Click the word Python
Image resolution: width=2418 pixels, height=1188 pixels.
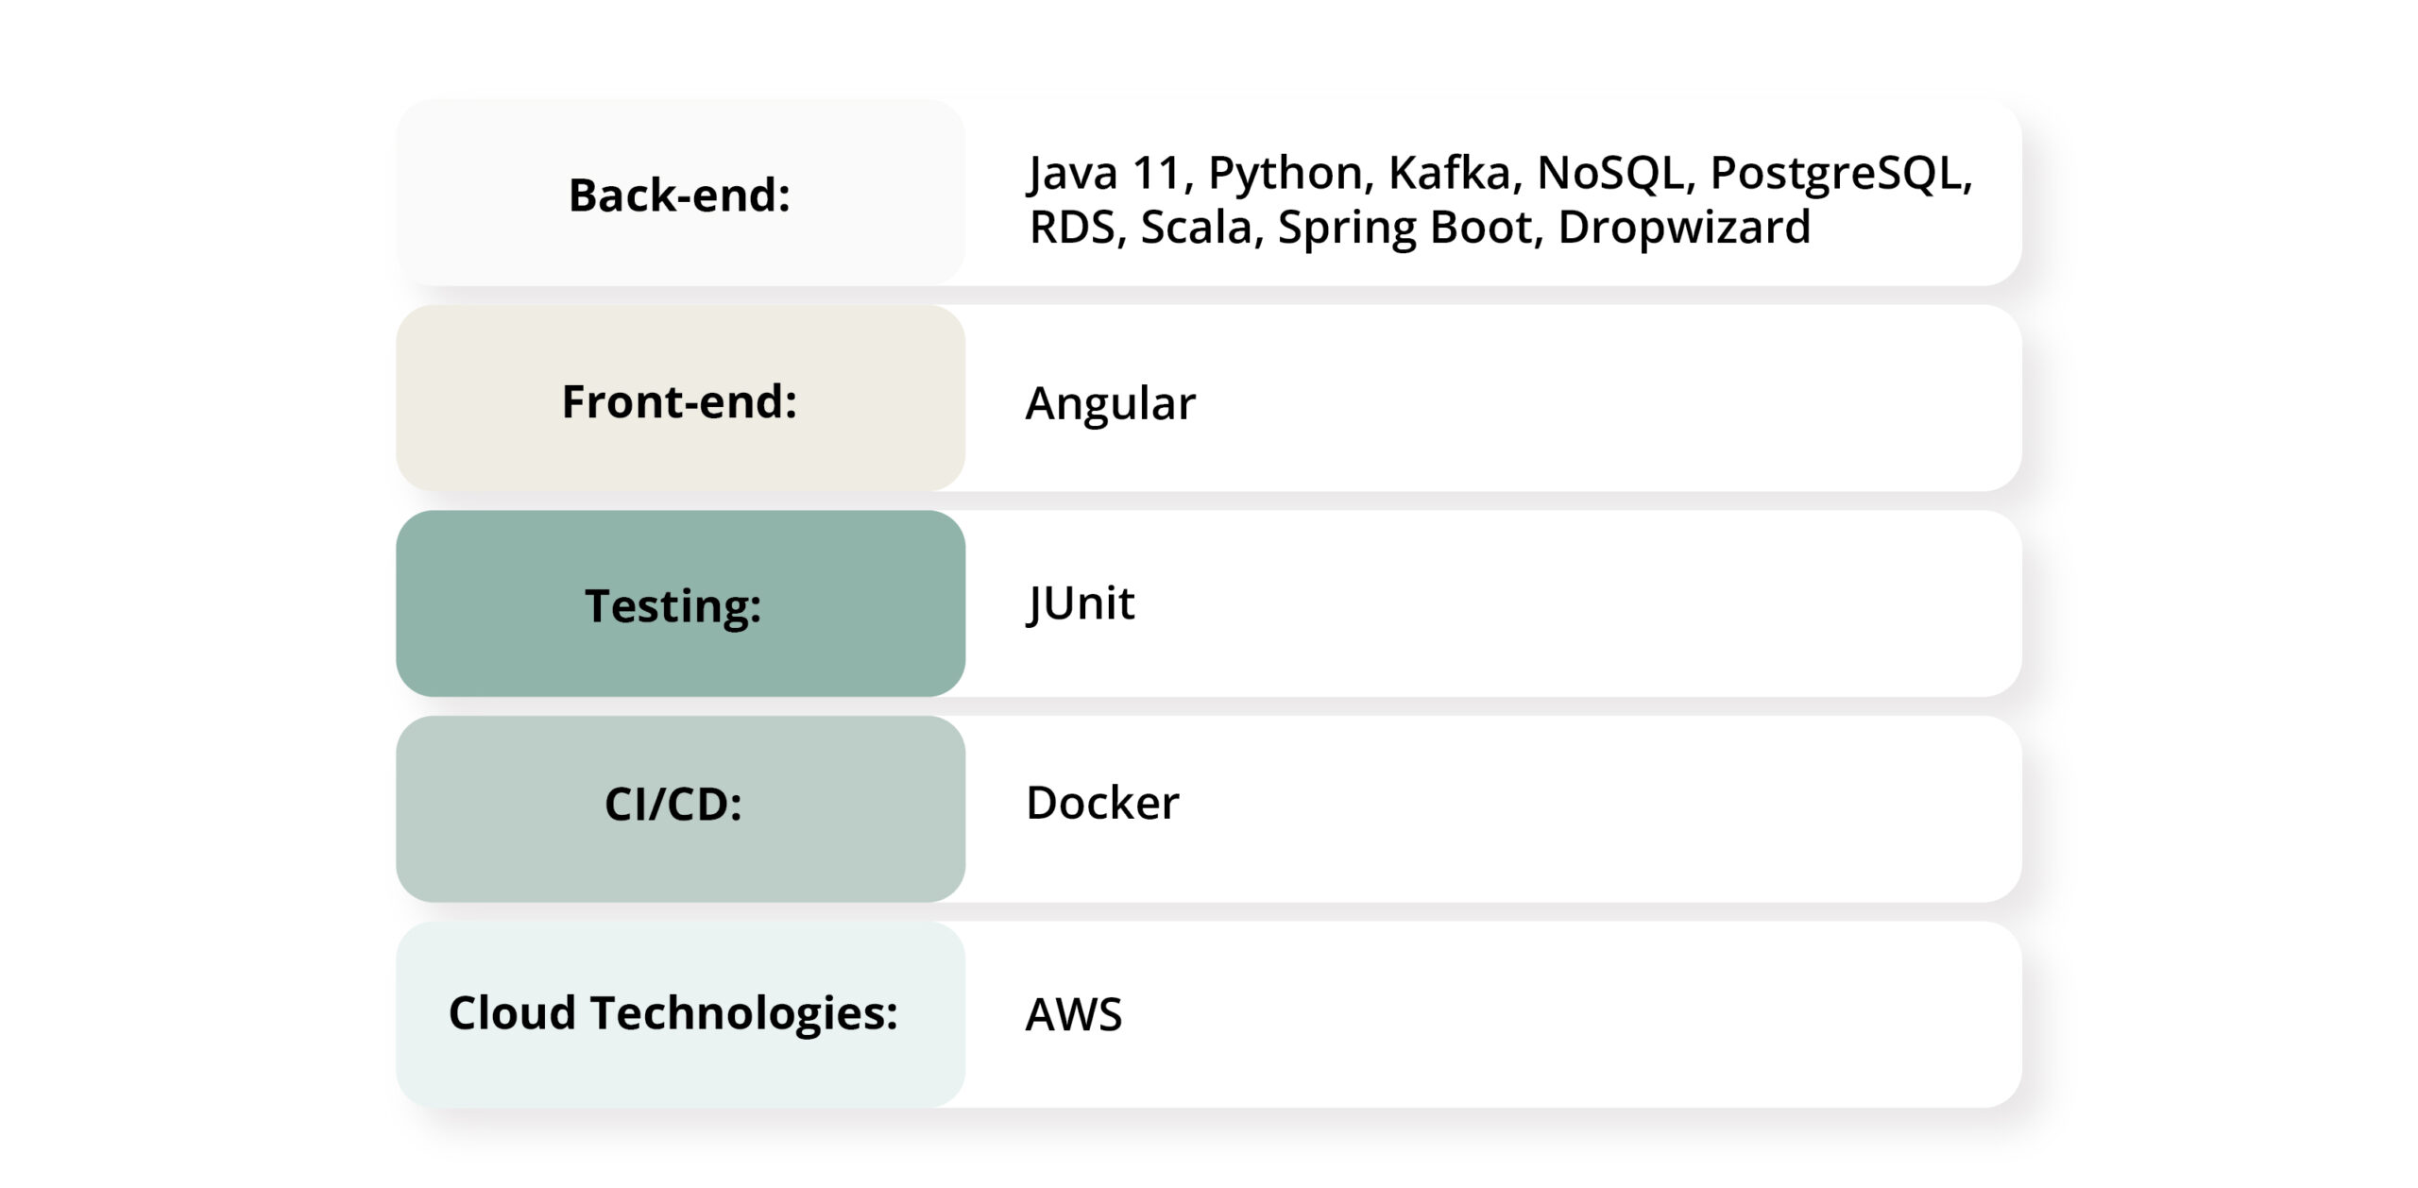(x=1286, y=174)
